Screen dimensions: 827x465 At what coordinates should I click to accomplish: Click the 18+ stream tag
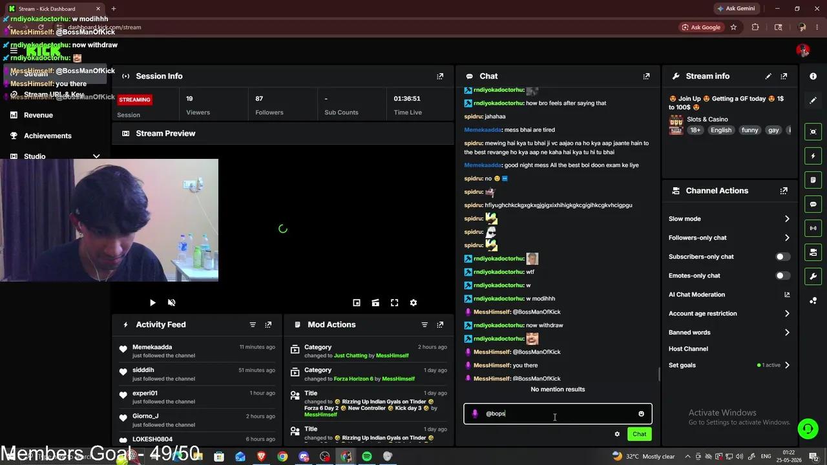click(x=695, y=130)
